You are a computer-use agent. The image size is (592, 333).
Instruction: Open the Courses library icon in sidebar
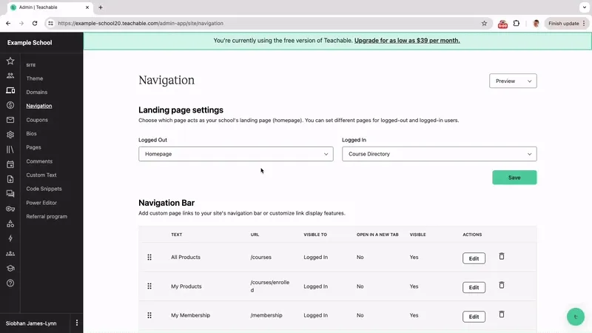(10, 149)
